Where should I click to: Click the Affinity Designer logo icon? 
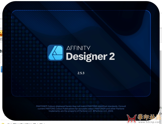[55, 53]
